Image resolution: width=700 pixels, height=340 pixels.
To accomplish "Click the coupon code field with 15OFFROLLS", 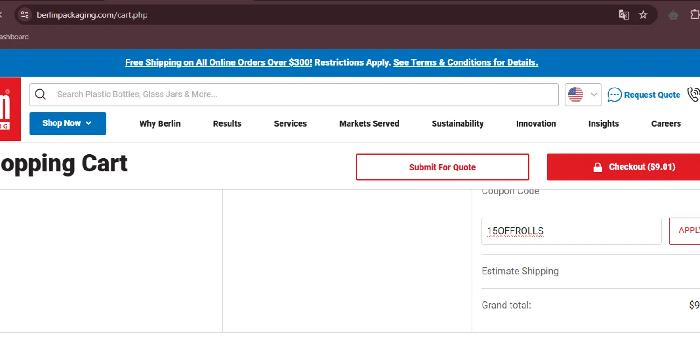I will pos(571,231).
